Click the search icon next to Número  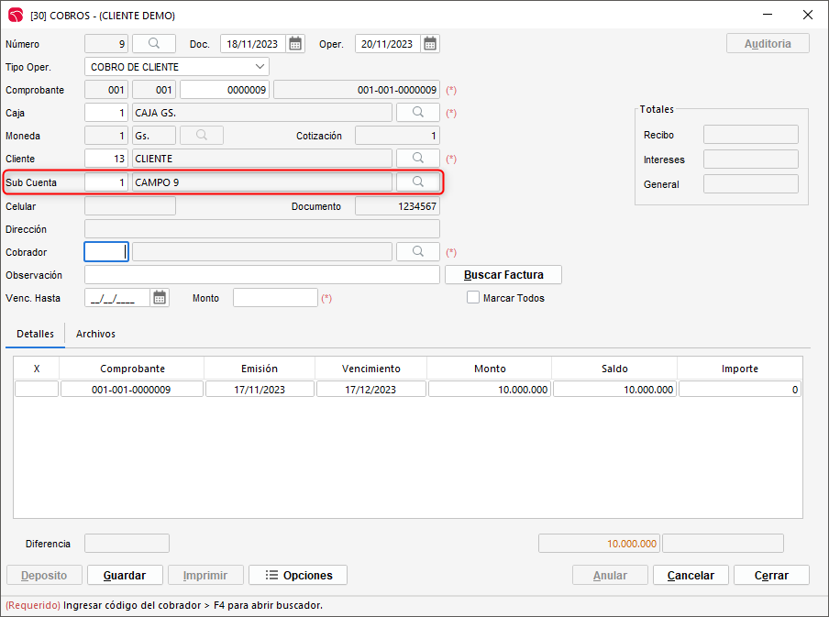coord(154,44)
